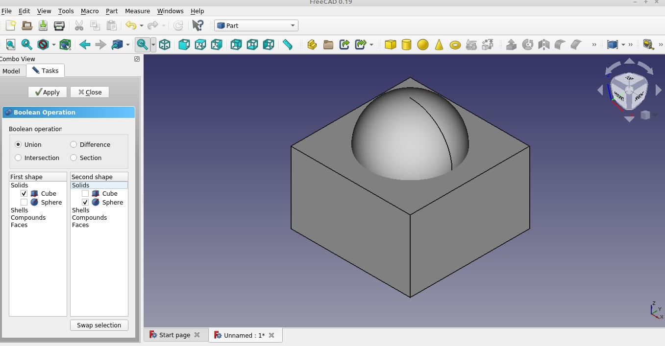Add a torus shape
This screenshot has width=665, height=346.
(455, 45)
